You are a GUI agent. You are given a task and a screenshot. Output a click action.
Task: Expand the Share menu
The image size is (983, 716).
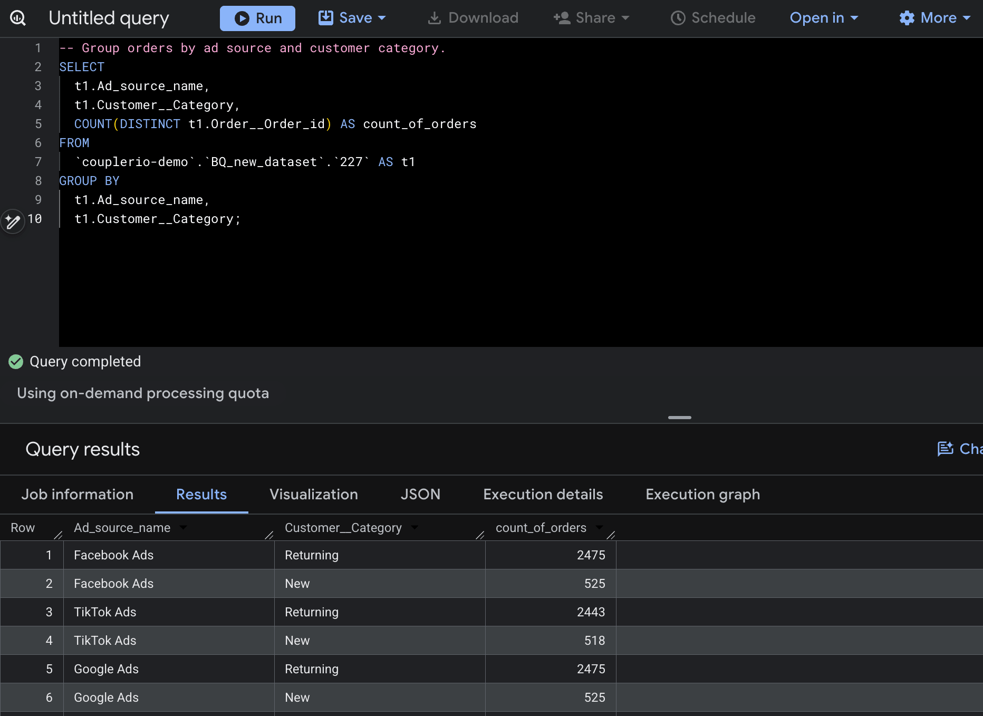(x=592, y=18)
